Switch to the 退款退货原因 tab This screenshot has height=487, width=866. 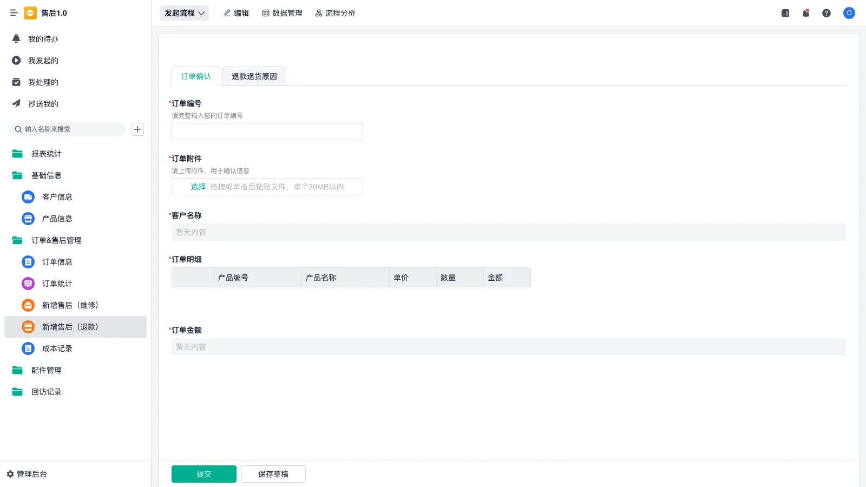[x=253, y=76]
